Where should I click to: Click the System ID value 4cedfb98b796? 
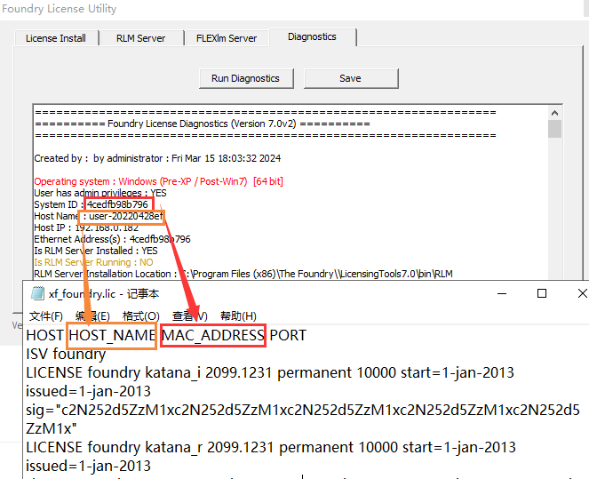pos(117,204)
